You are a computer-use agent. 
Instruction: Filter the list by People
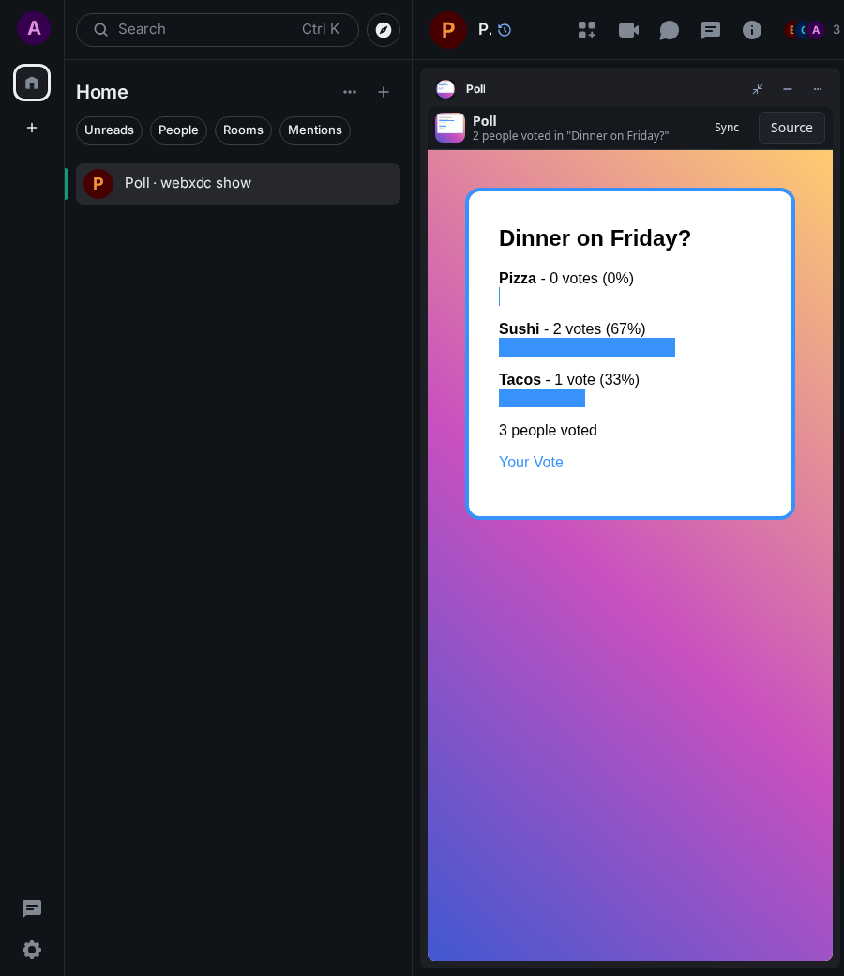pos(178,130)
